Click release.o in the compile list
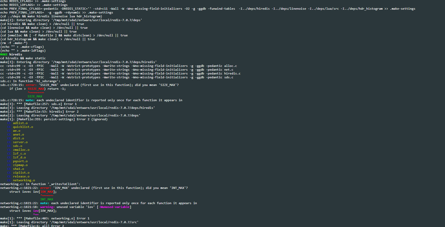Viewport: 445px width, 227px height. click(x=21, y=176)
